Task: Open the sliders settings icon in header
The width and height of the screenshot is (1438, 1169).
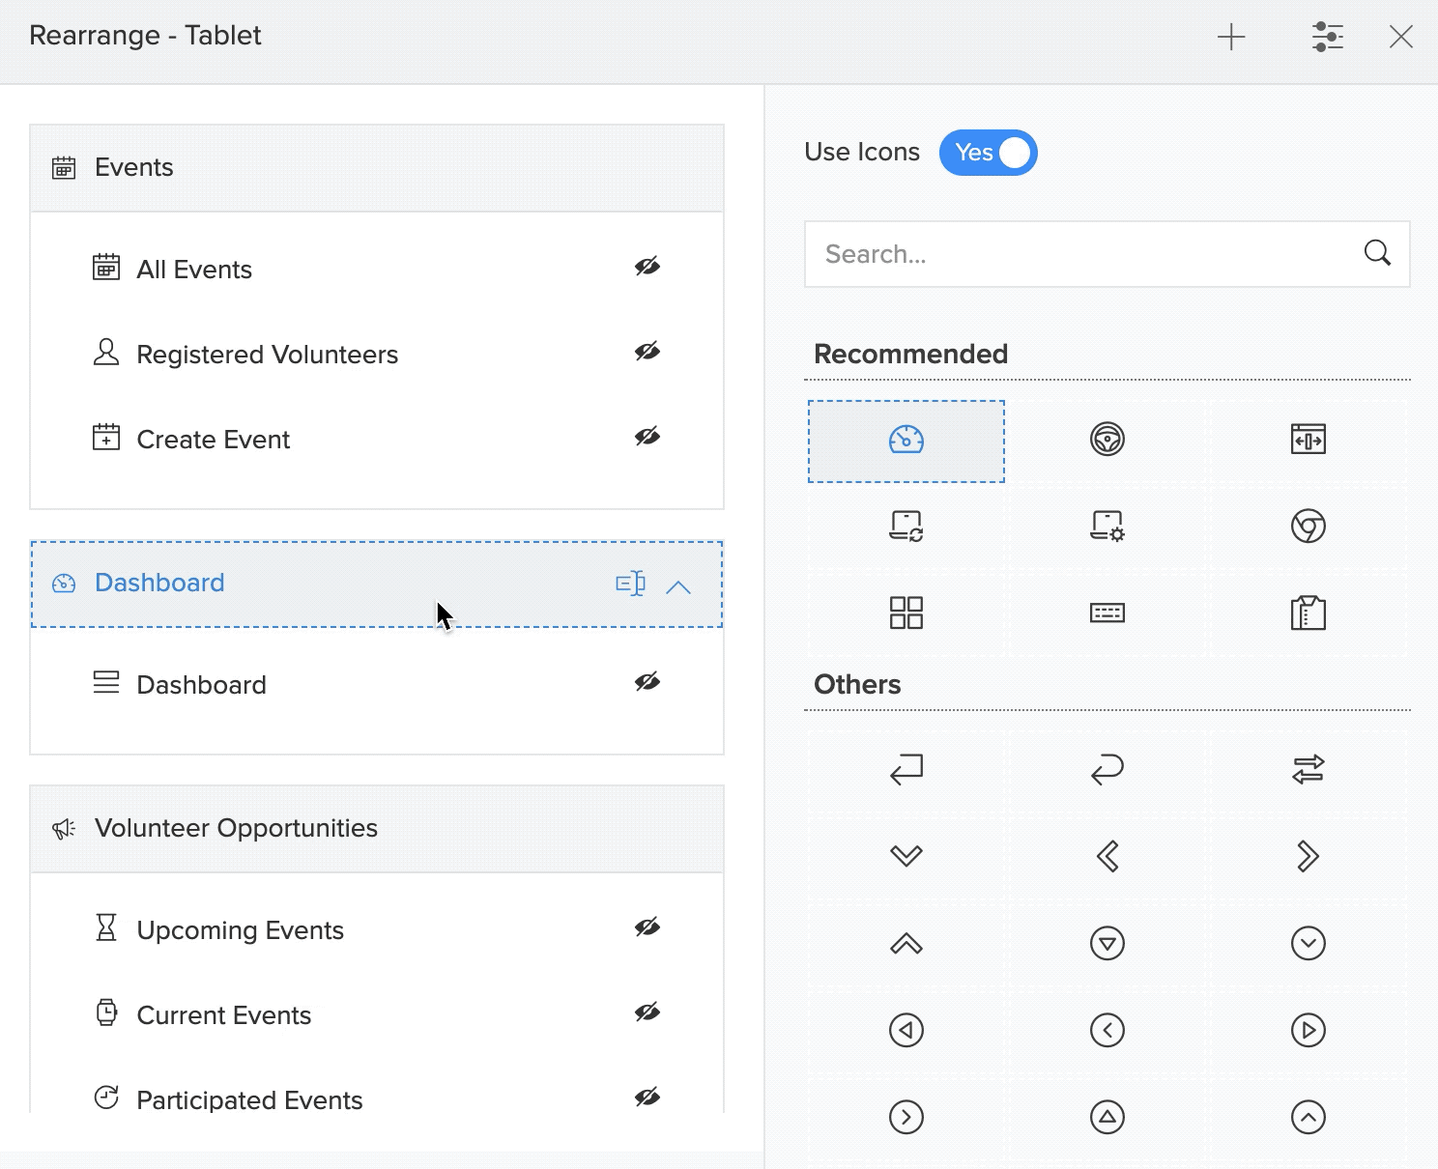Action: coord(1328,38)
